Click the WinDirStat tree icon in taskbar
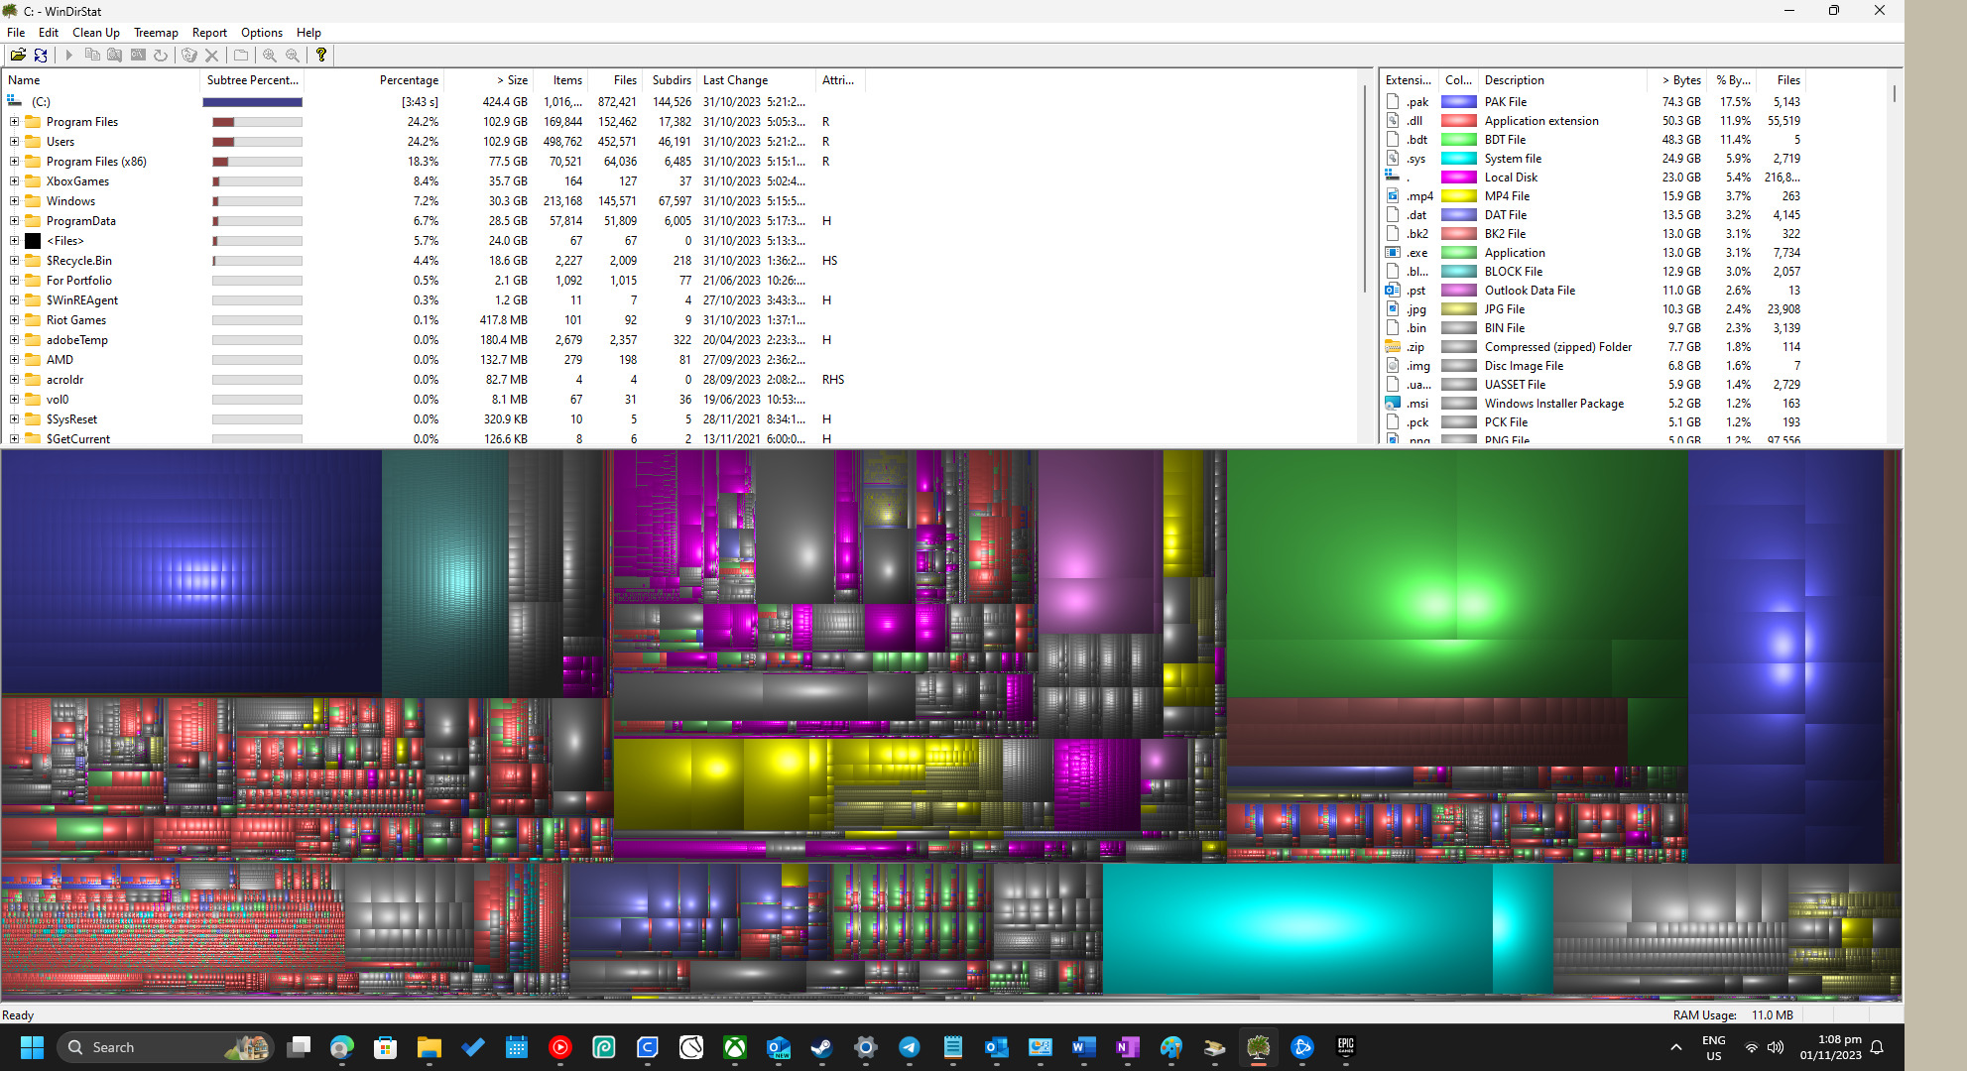 [x=1259, y=1047]
